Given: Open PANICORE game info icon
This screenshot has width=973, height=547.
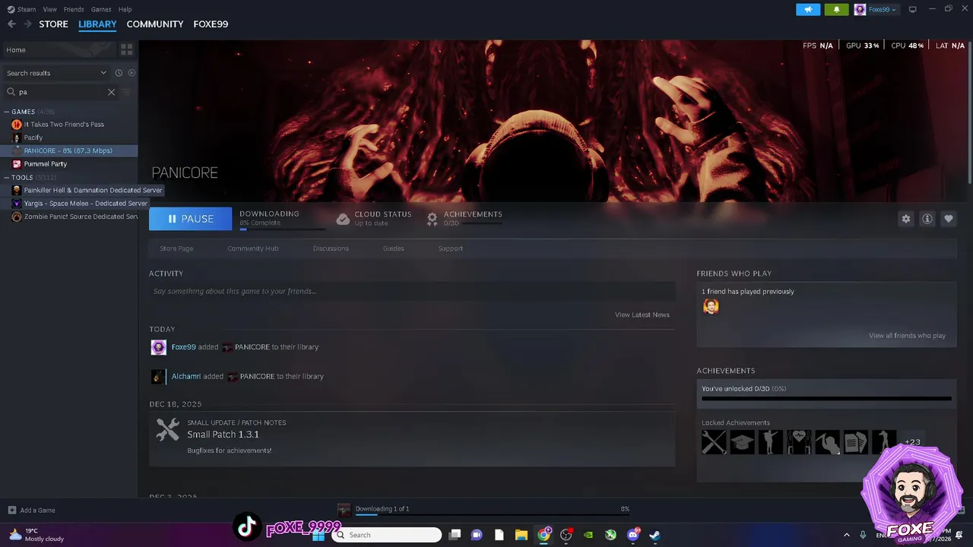Looking at the screenshot, I should tap(927, 219).
